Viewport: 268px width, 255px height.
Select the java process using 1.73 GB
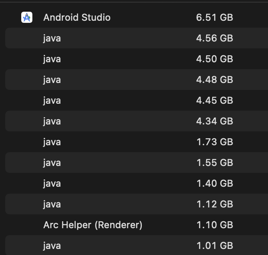(52, 142)
